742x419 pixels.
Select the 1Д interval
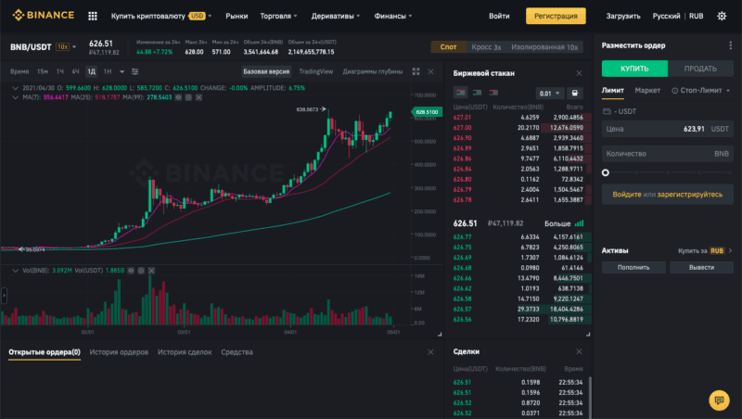(x=91, y=71)
